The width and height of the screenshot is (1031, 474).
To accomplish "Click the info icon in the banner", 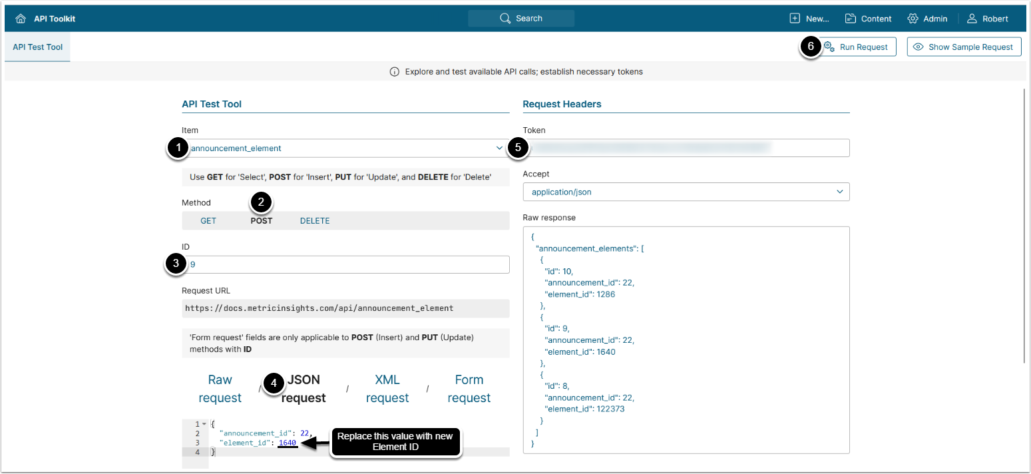I will tap(395, 71).
